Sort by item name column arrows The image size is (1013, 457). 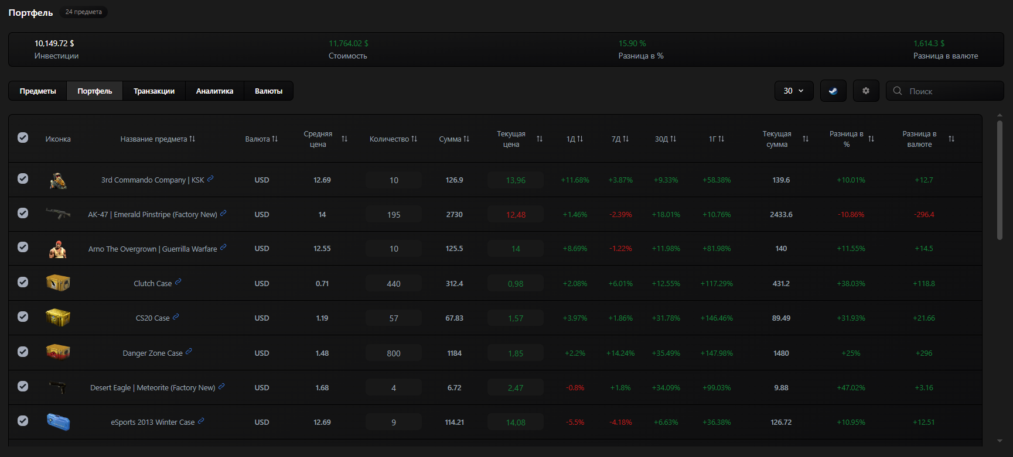pos(192,139)
